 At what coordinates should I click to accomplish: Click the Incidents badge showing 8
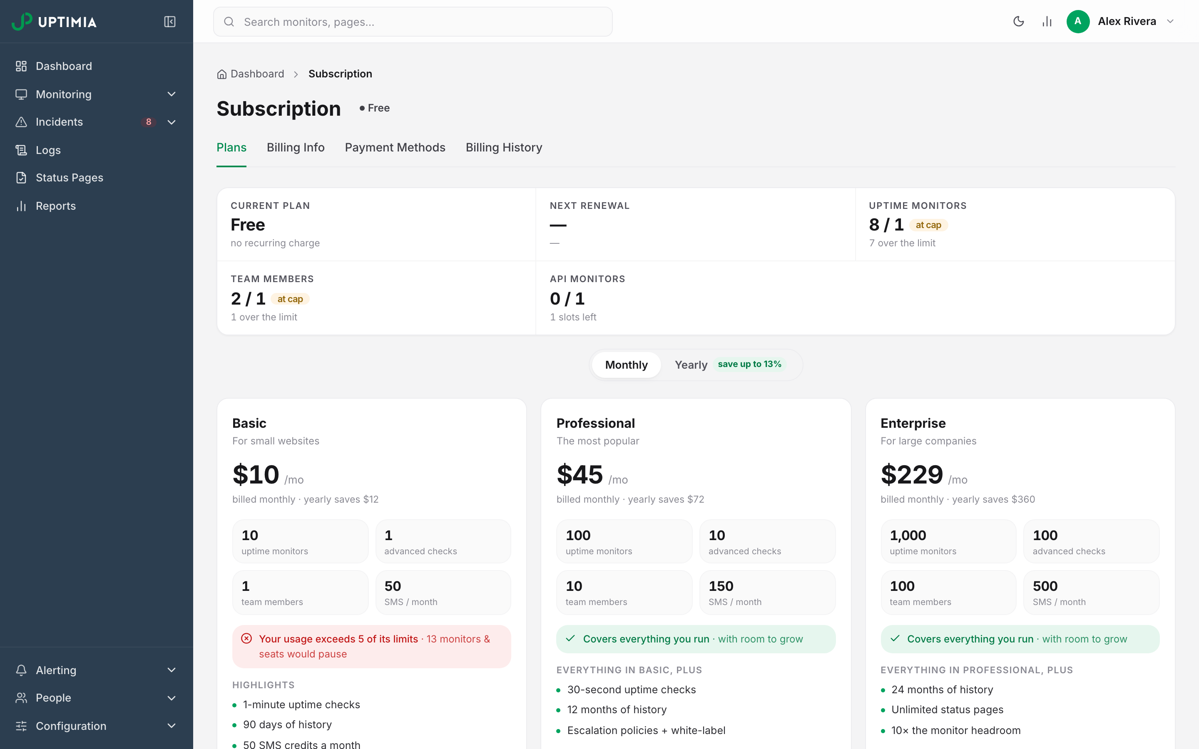(149, 122)
